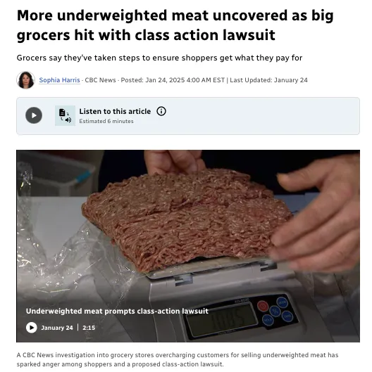Click the 'Last Updated: January 24' text
This screenshot has width=372, height=372.
click(x=268, y=80)
